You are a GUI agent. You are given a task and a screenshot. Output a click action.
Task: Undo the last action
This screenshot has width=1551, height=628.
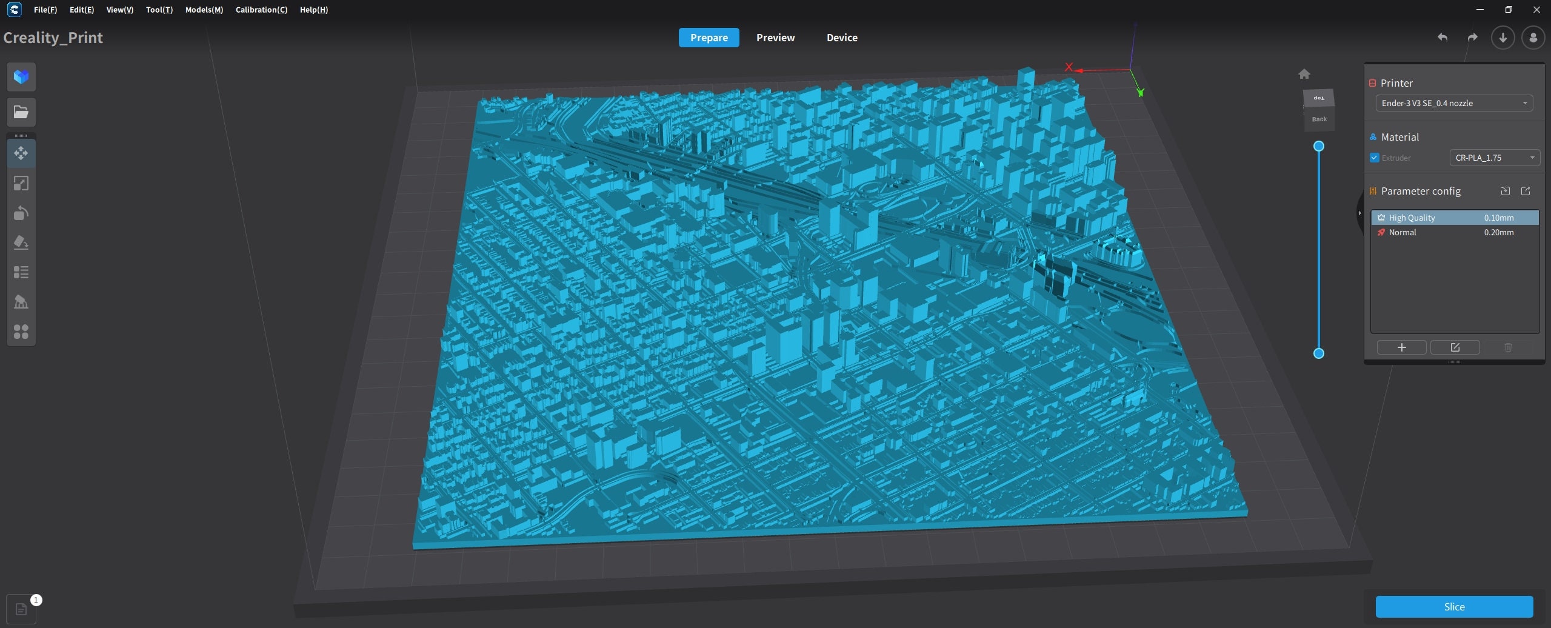click(1442, 38)
